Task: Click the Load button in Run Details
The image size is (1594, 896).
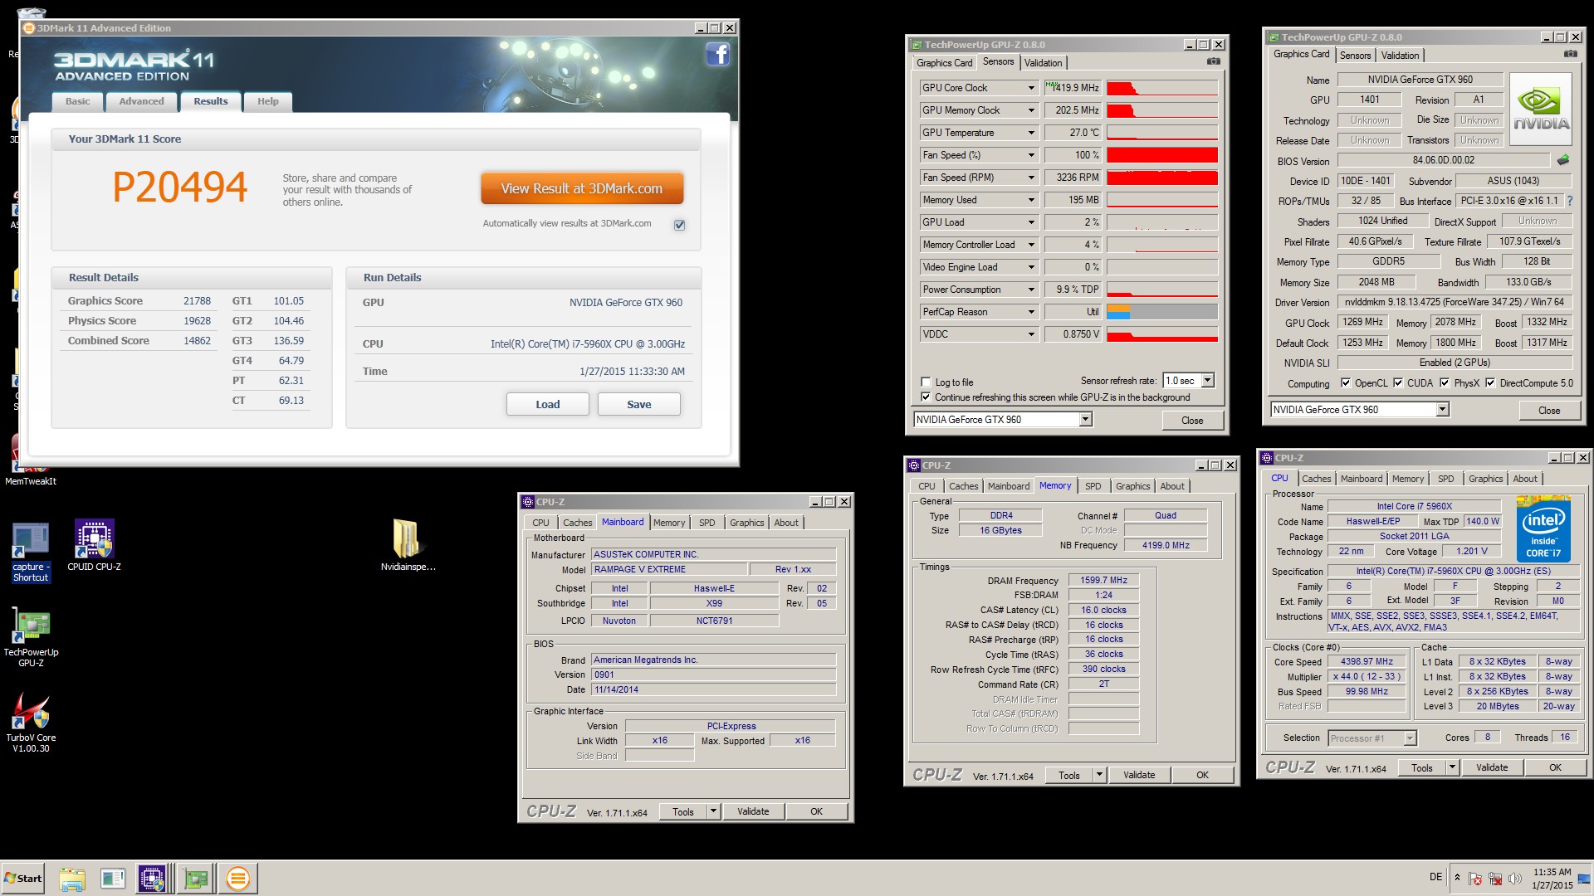Action: point(547,404)
